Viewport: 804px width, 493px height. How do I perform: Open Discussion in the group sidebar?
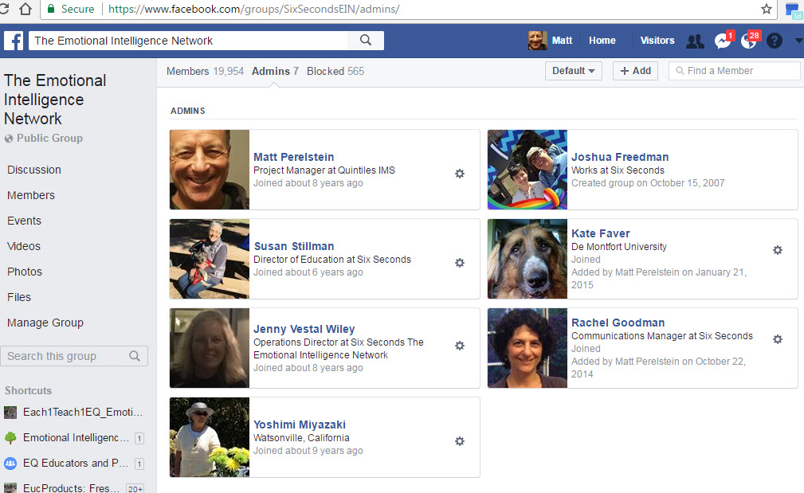pyautogui.click(x=34, y=170)
